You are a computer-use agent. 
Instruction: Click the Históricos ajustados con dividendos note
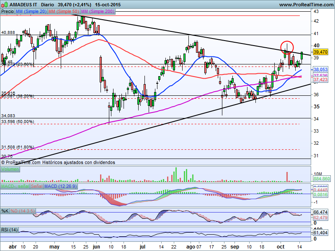[78, 162]
